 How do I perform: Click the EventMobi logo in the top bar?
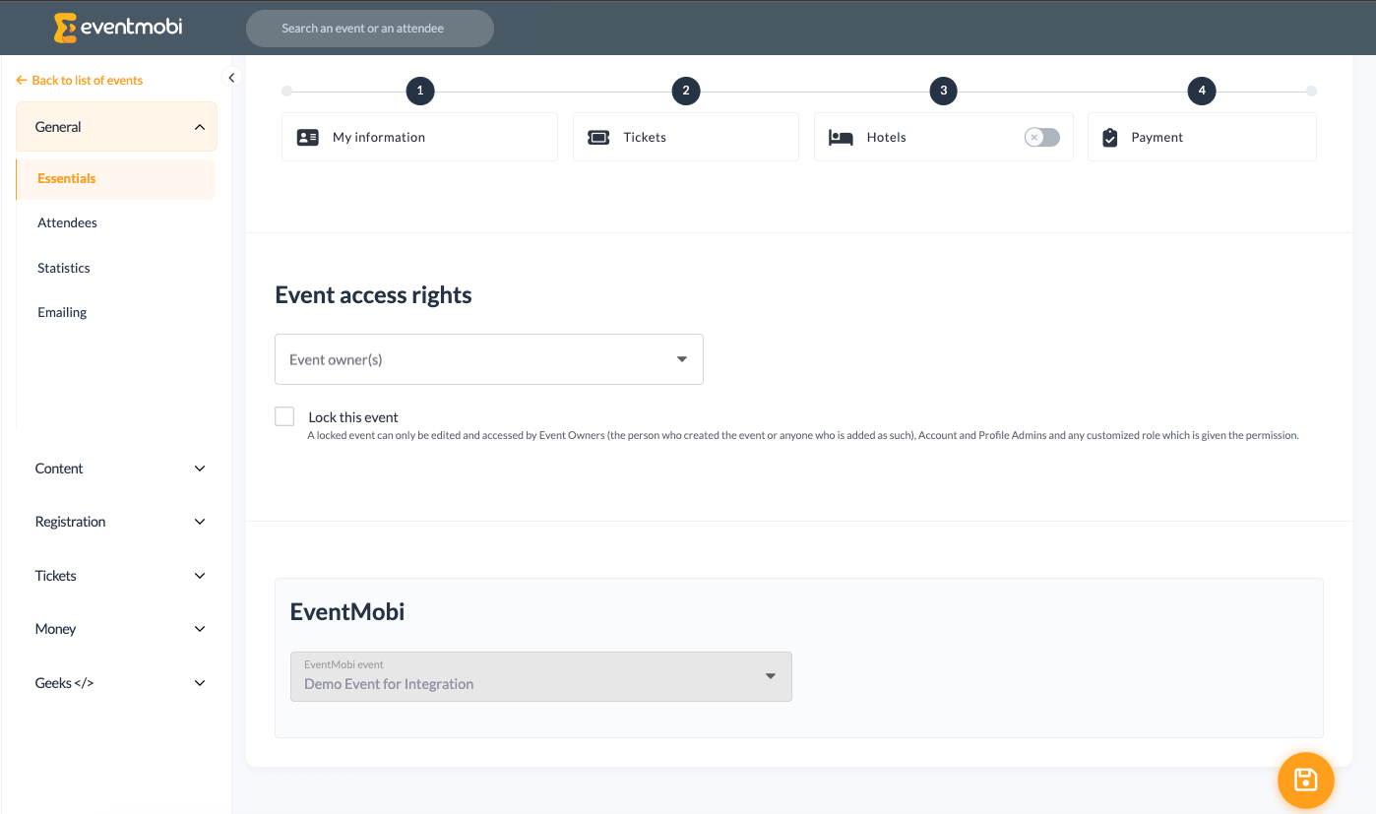pyautogui.click(x=117, y=28)
